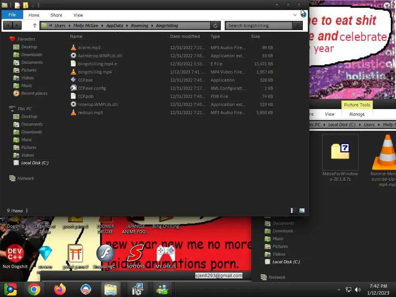The width and height of the screenshot is (396, 297).
Task: Click the refresh button in address bar
Action: pos(215,26)
